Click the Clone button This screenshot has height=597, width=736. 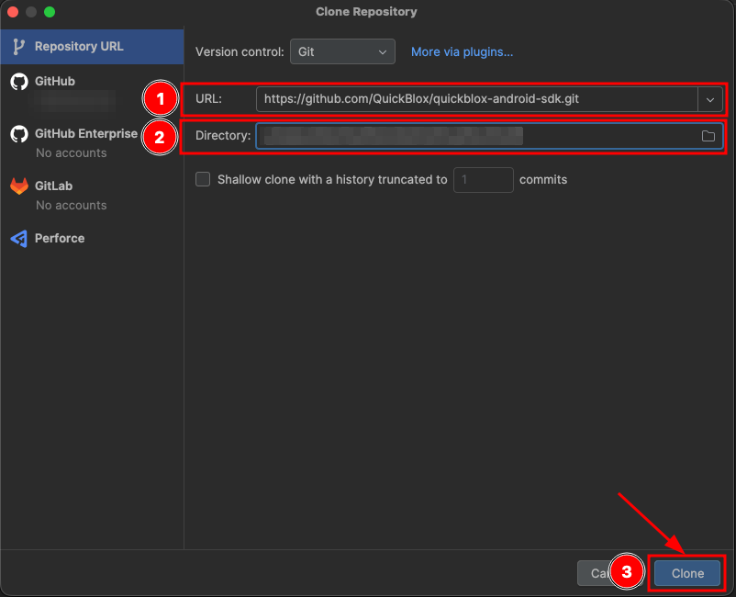click(687, 573)
